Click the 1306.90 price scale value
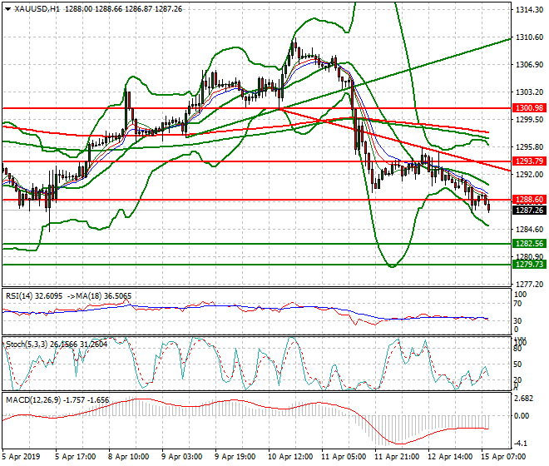 529,64
